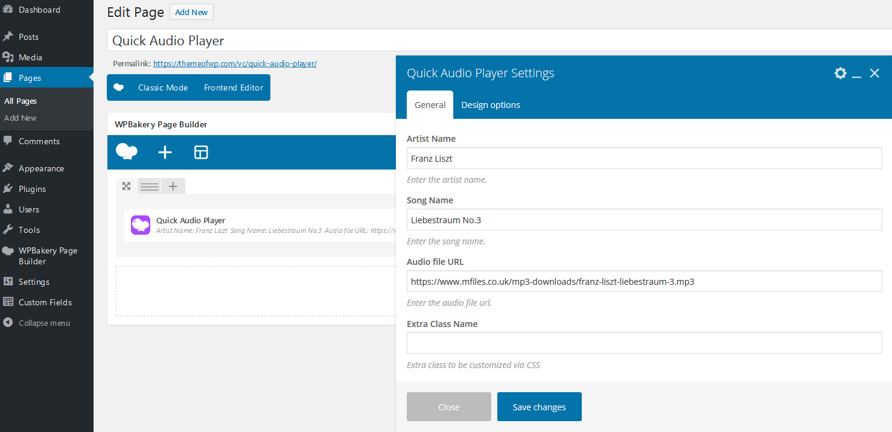The width and height of the screenshot is (892, 432).
Task: Click the Custom Fields table icon
Action: 8,302
